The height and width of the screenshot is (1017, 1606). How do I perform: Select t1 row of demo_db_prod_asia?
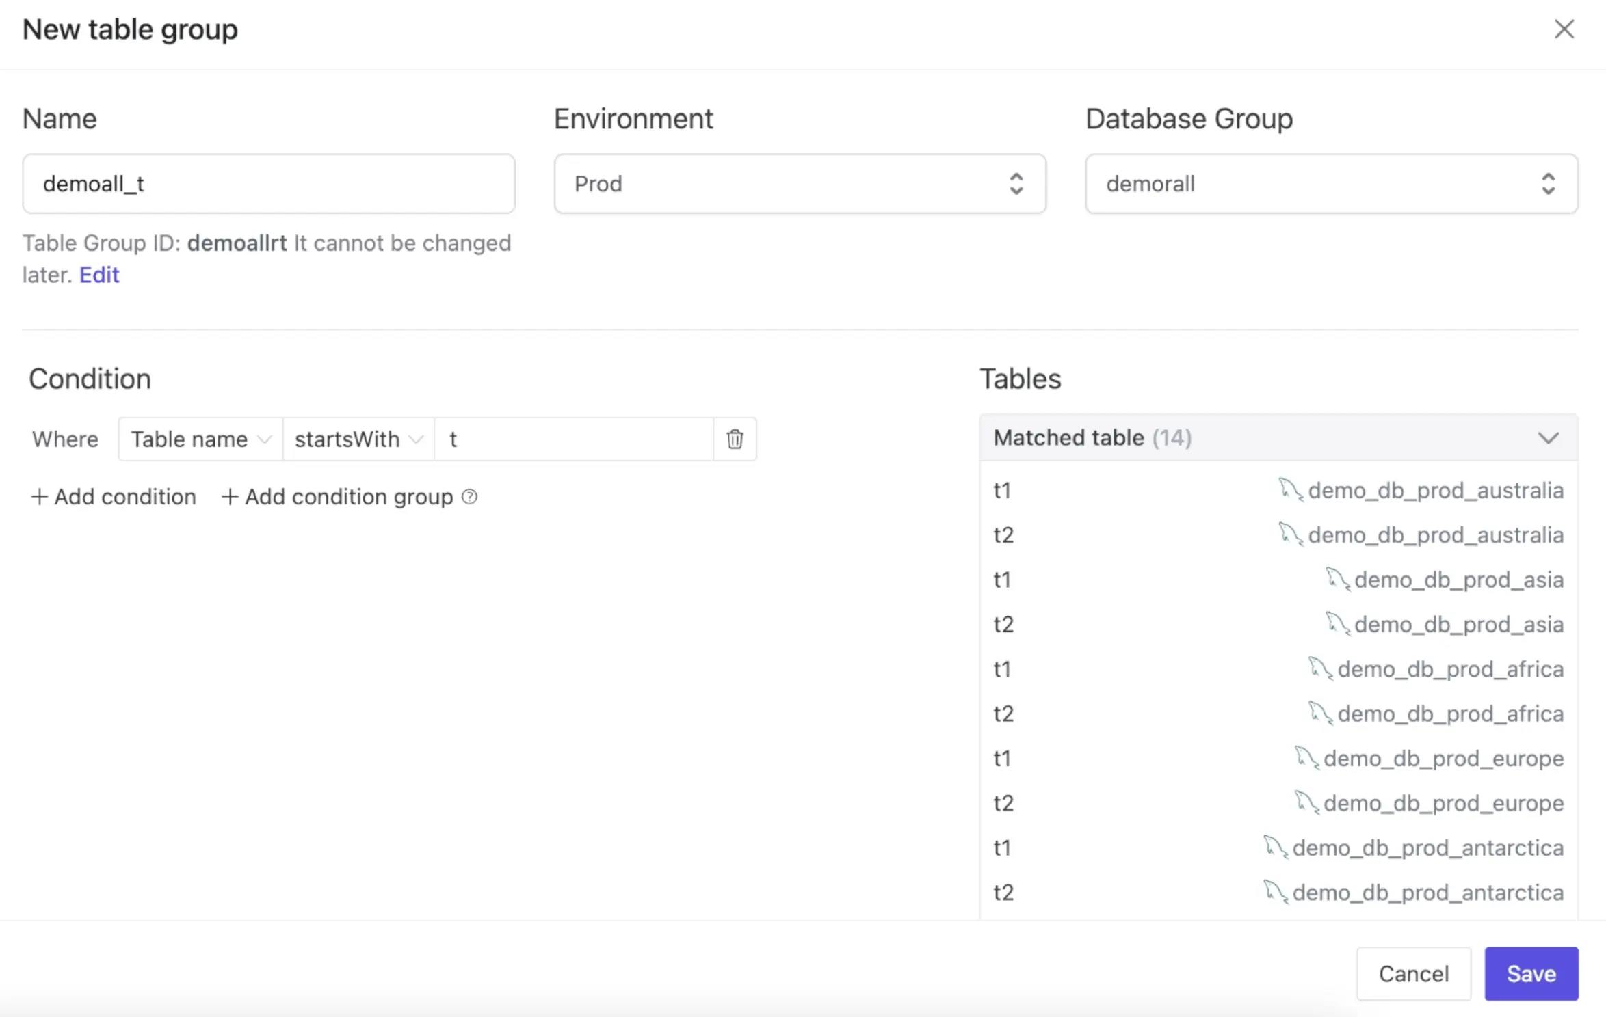point(1278,580)
